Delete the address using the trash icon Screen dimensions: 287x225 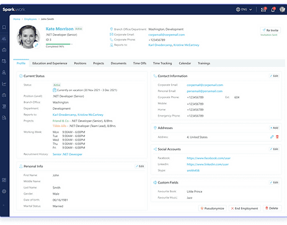[277, 137]
